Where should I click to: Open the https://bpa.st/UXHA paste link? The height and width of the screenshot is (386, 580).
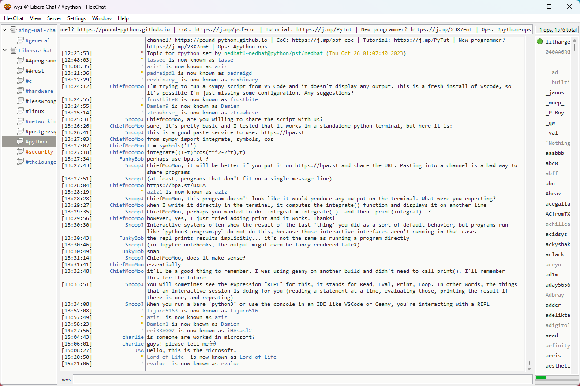(165, 185)
